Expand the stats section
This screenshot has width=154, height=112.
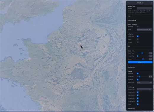pos(129,16)
